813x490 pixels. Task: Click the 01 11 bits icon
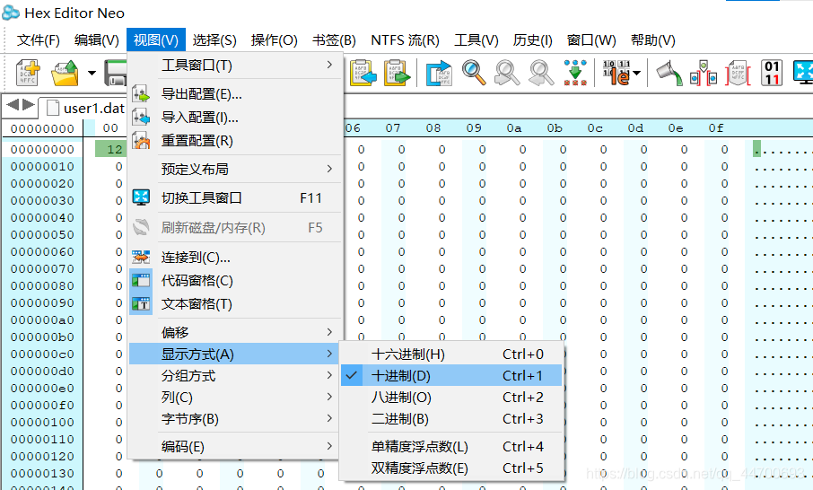(772, 73)
